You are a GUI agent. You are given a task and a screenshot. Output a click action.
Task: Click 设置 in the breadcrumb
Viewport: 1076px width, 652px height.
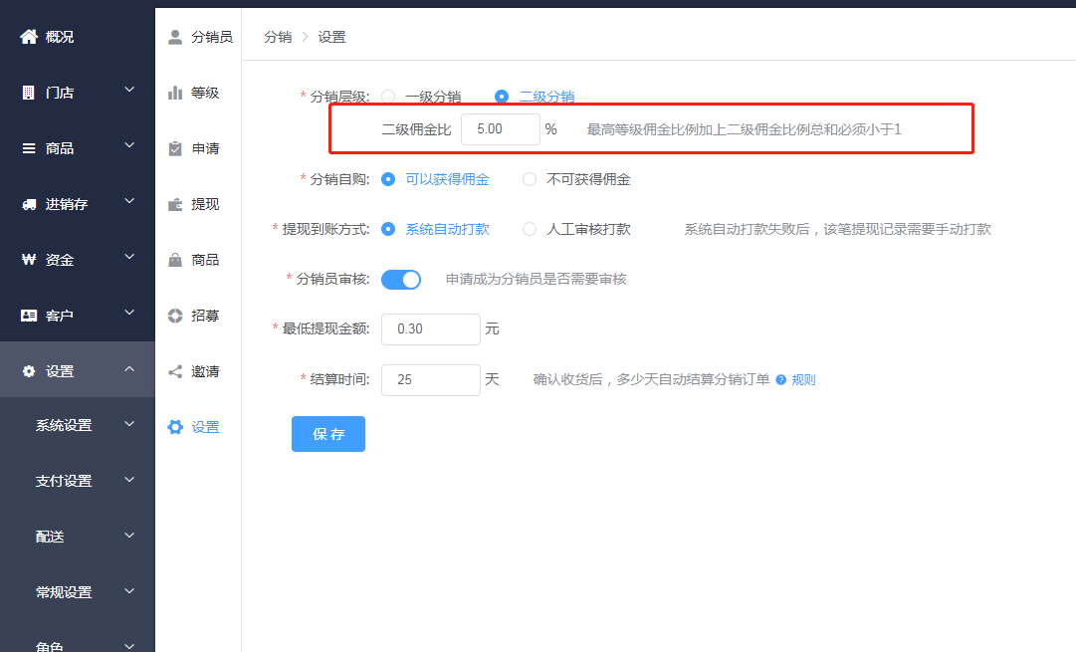[x=331, y=37]
